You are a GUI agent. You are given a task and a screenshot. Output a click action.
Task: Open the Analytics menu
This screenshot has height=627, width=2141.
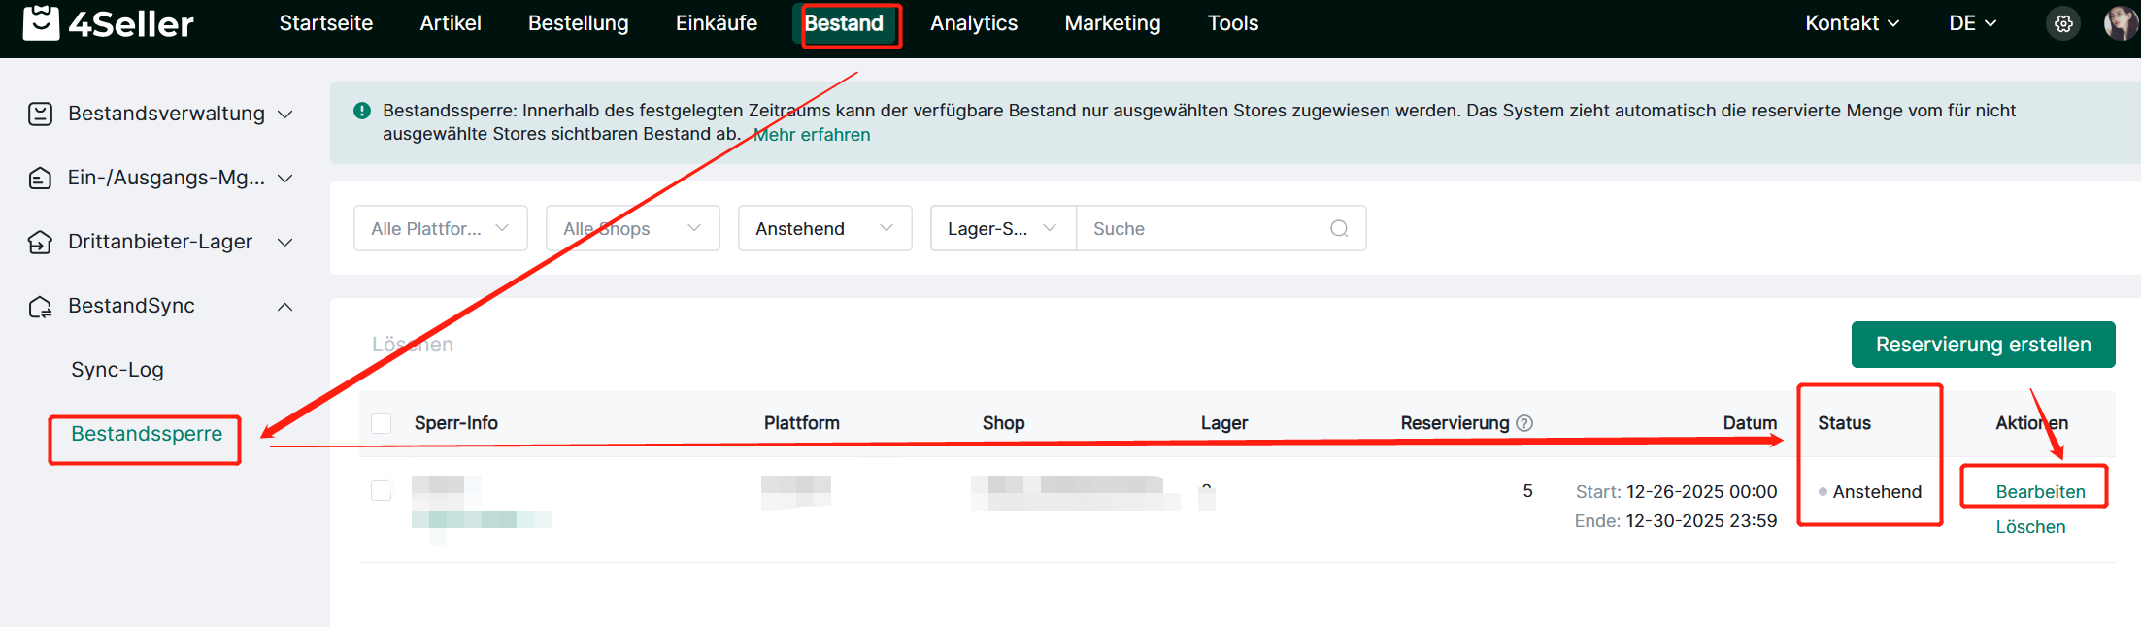(973, 23)
